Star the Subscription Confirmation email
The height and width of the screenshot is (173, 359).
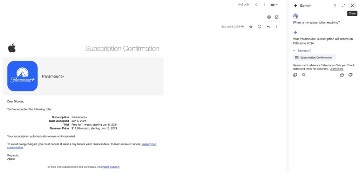[x=251, y=27]
